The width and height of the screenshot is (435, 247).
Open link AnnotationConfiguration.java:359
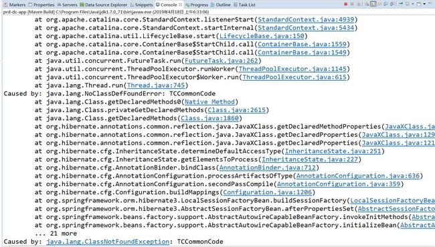[x=339, y=184]
